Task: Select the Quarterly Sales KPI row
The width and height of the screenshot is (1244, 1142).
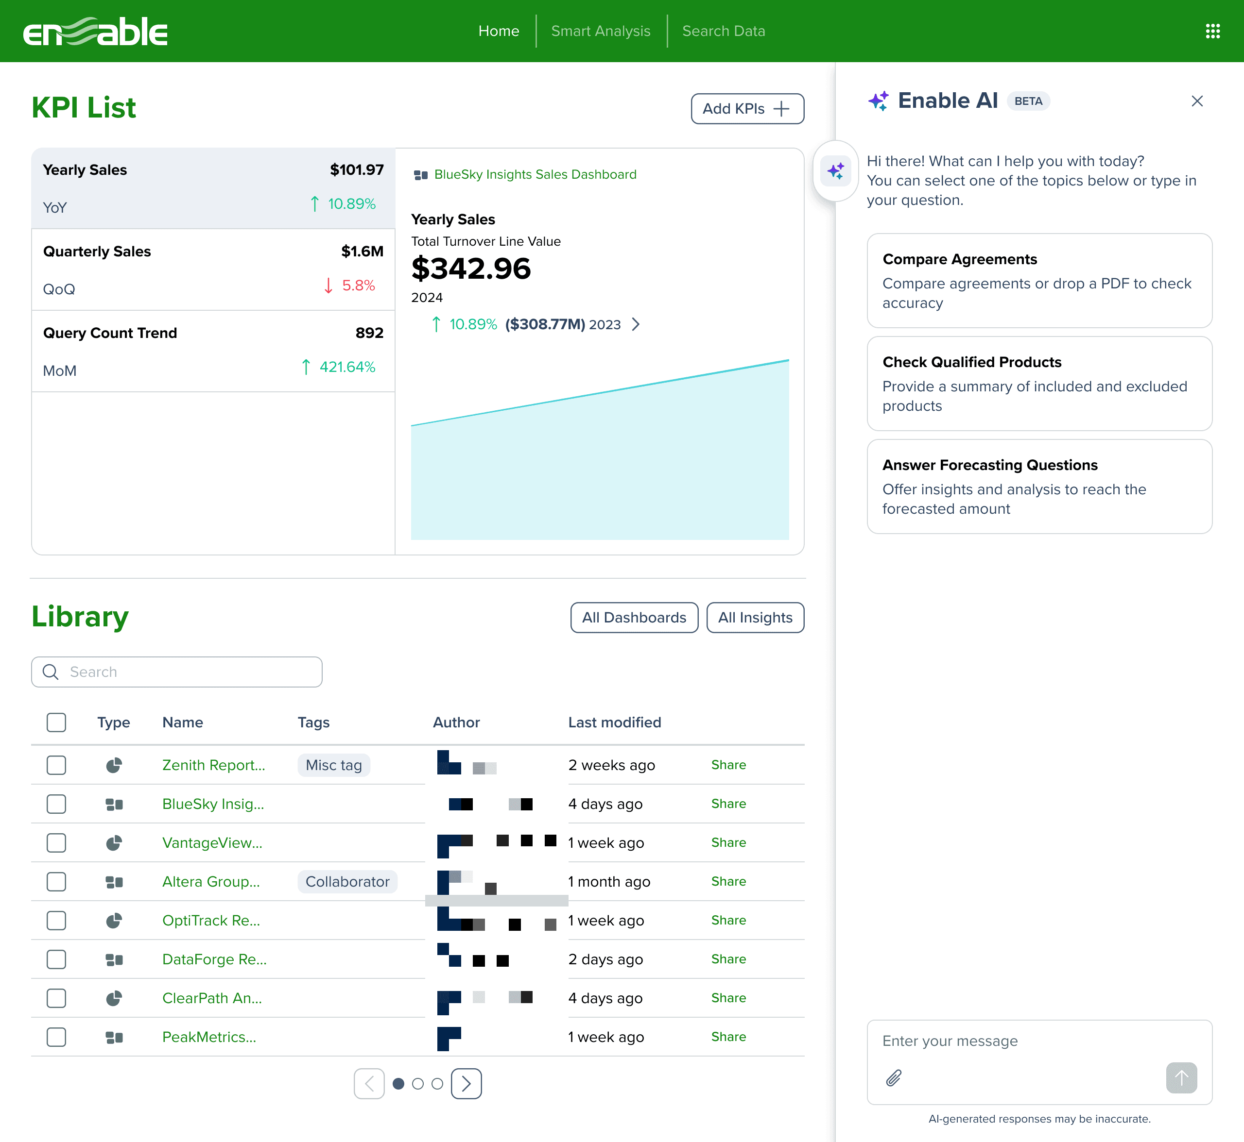Action: point(213,269)
